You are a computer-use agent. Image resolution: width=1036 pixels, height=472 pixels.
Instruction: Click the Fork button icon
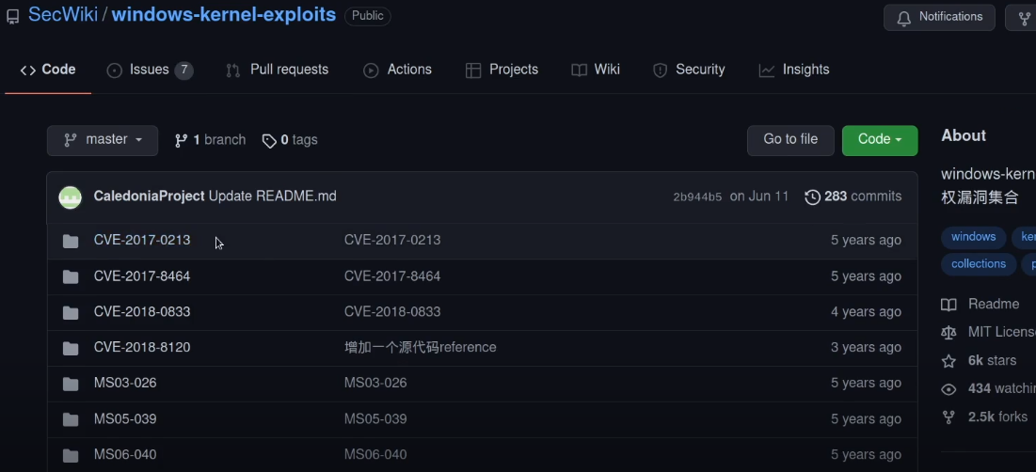click(x=1024, y=18)
